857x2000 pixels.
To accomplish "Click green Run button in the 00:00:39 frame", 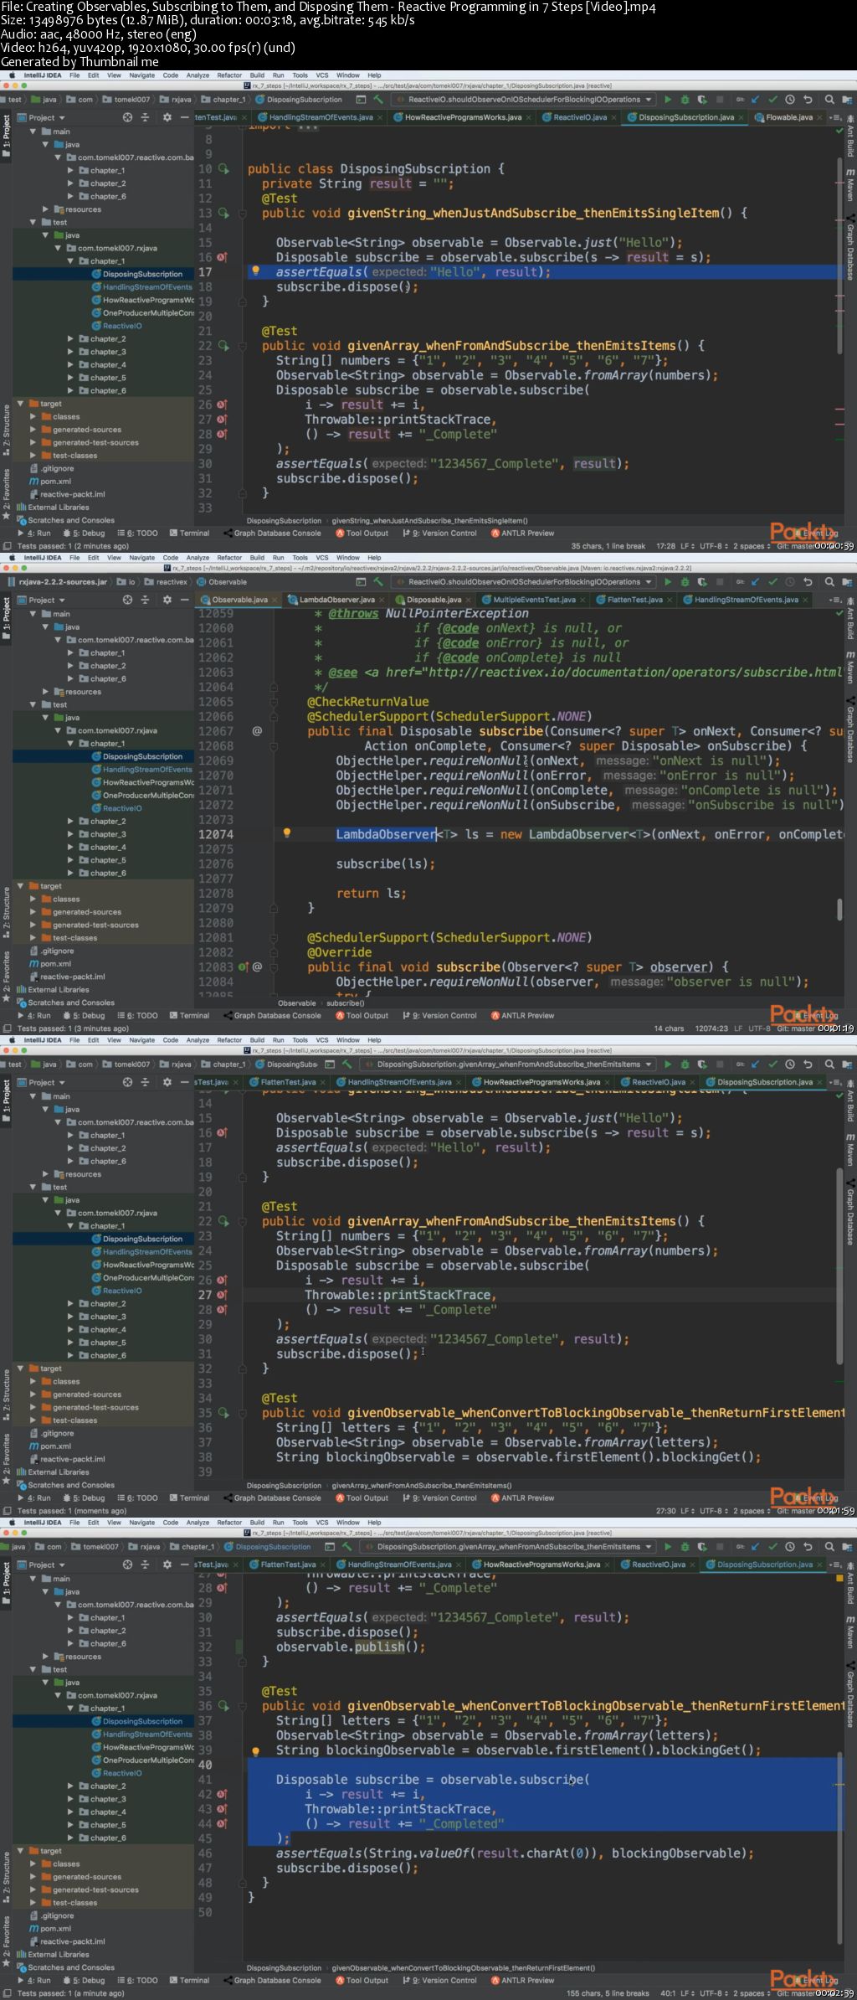I will pos(668,100).
